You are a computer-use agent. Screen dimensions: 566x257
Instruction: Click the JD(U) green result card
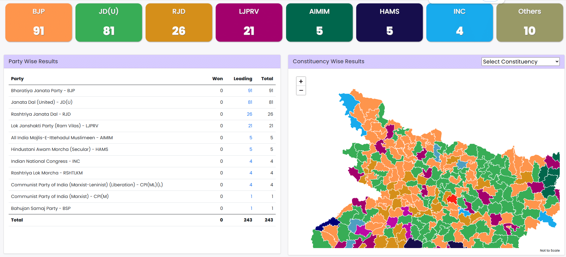point(109,23)
